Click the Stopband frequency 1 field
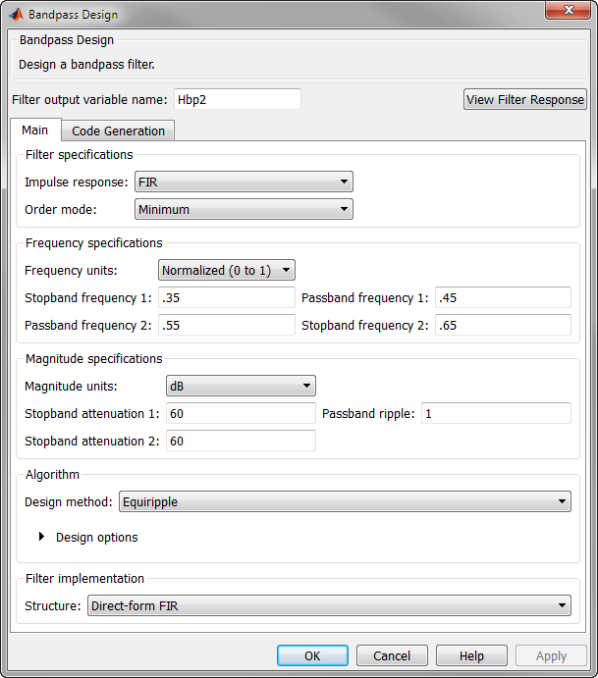 click(x=227, y=297)
